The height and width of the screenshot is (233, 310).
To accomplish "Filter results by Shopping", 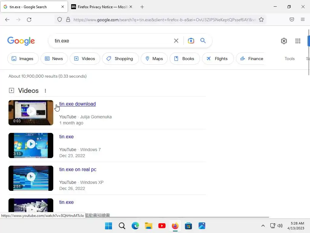I will tap(120, 59).
